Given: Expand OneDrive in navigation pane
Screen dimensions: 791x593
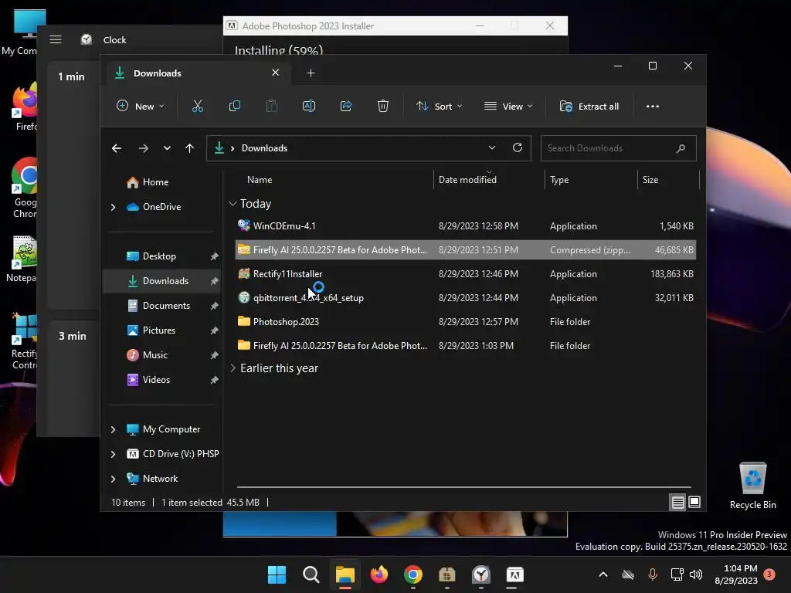Looking at the screenshot, I should [x=113, y=207].
